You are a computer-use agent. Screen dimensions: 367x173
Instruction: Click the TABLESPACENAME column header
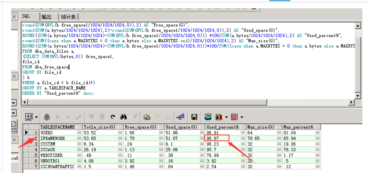[x=57, y=127]
